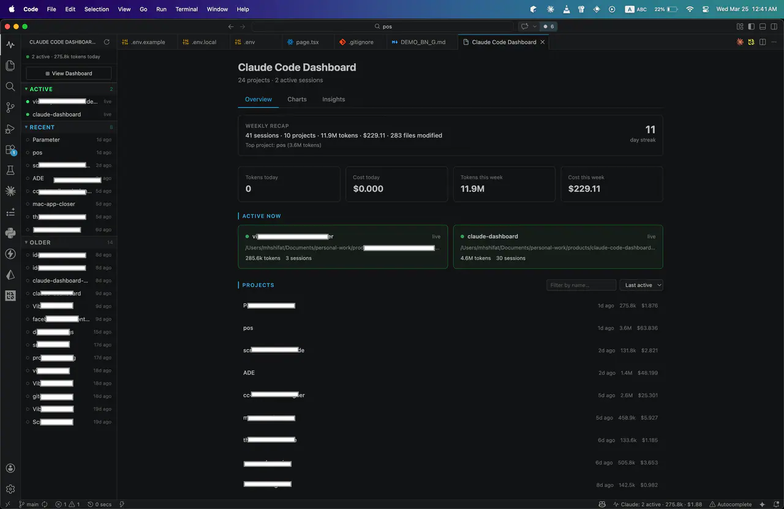The width and height of the screenshot is (784, 509).
Task: Click the command center search box
Action: click(x=382, y=26)
